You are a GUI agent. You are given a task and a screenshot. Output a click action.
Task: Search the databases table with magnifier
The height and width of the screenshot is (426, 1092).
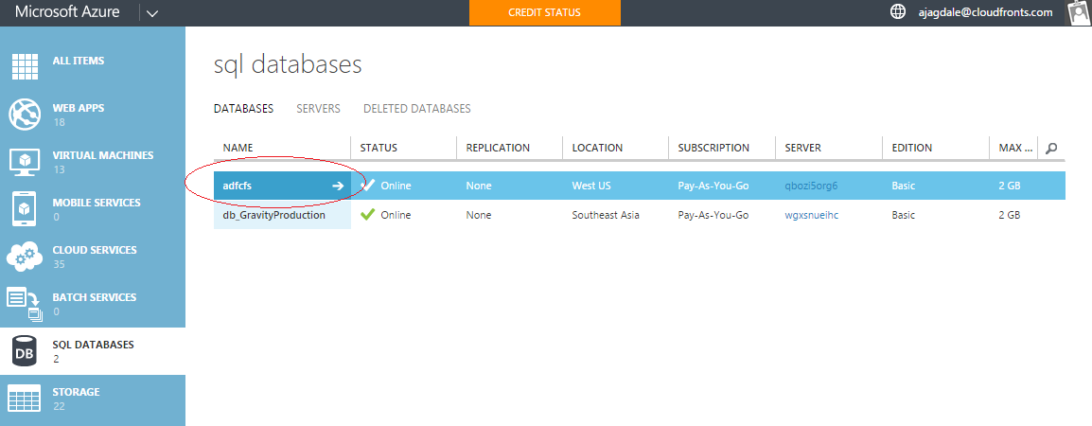pyautogui.click(x=1051, y=148)
